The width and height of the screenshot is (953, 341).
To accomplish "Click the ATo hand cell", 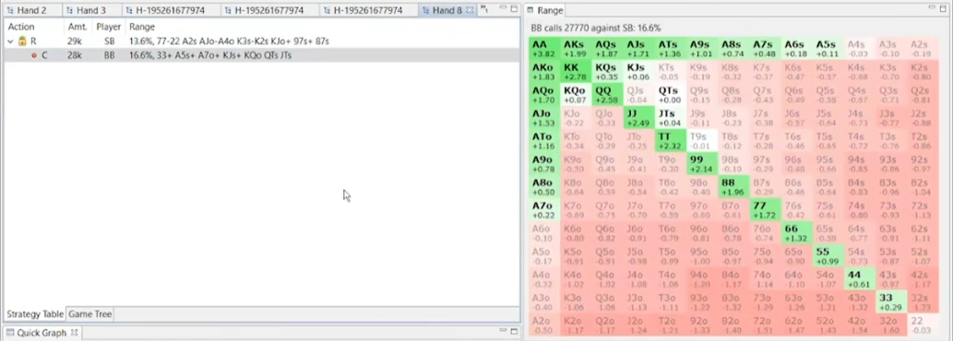I will (544, 141).
